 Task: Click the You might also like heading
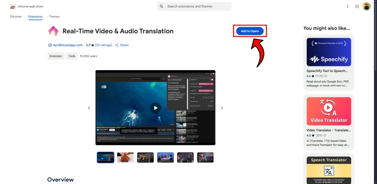(326, 28)
